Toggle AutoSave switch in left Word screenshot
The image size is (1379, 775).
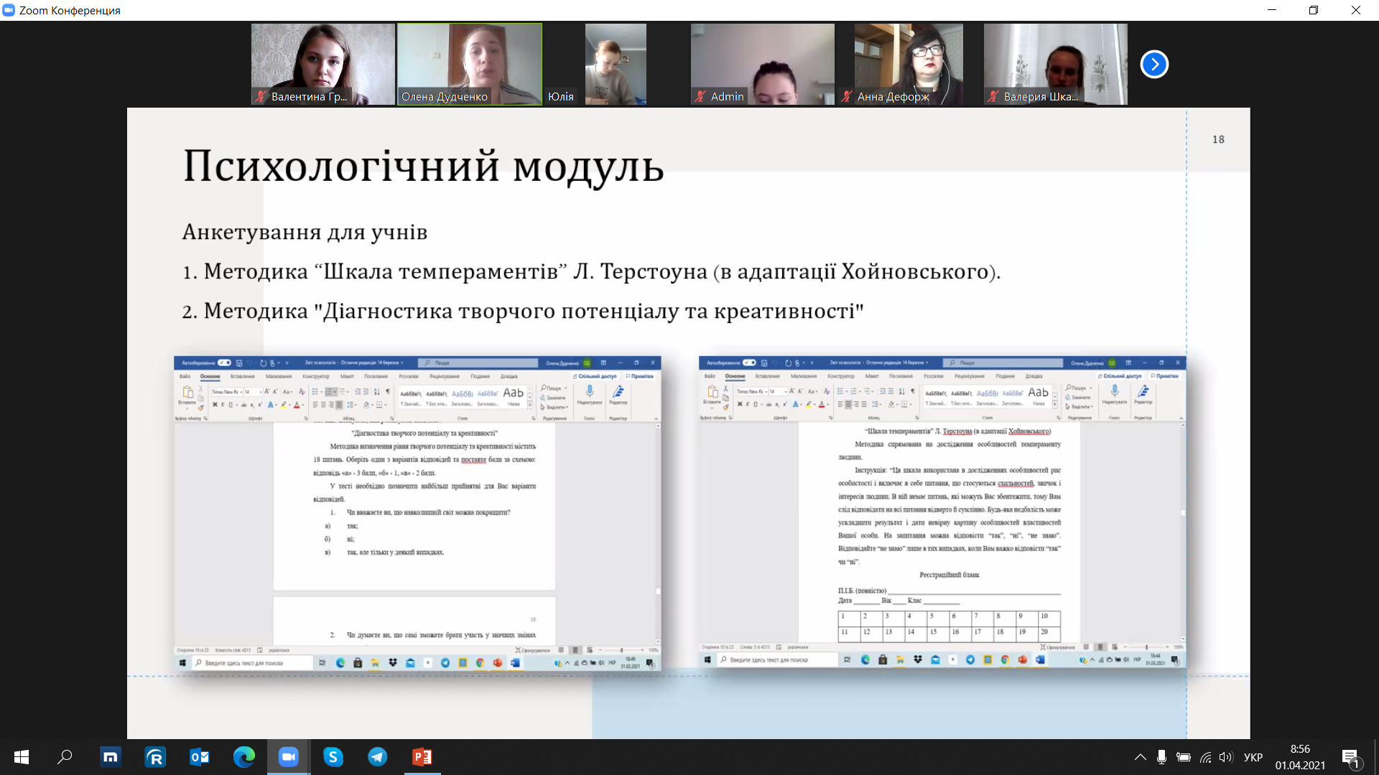[224, 363]
